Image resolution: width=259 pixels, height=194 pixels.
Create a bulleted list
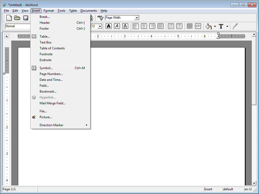tap(179, 26)
